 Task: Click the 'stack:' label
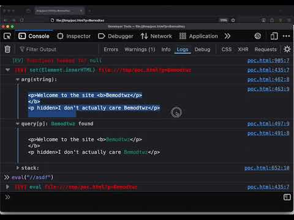tap(30, 168)
